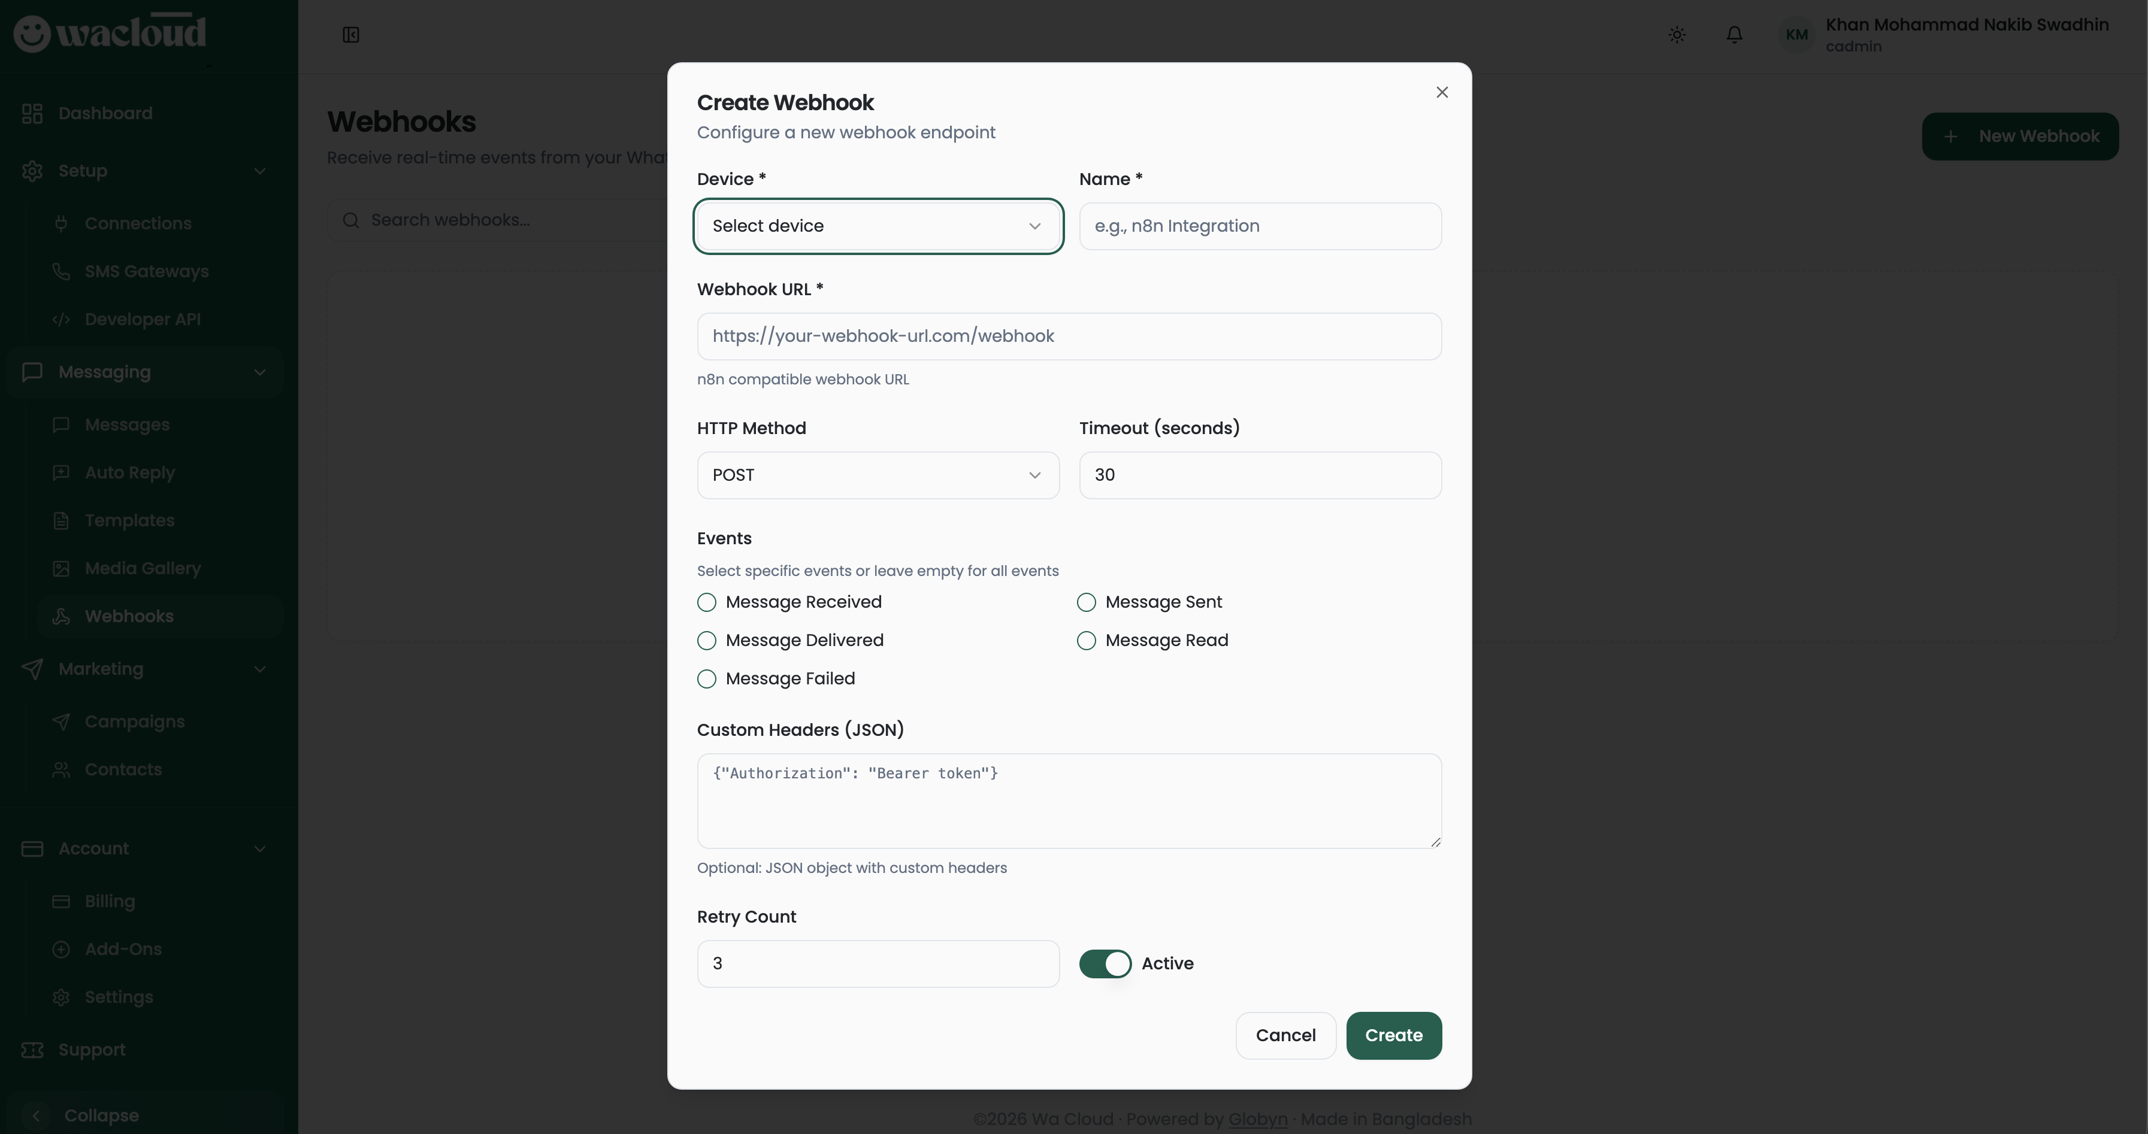Screen dimensions: 2148x1134
Task: Collapse the Marketing sidebar section
Action: pyautogui.click(x=259, y=669)
